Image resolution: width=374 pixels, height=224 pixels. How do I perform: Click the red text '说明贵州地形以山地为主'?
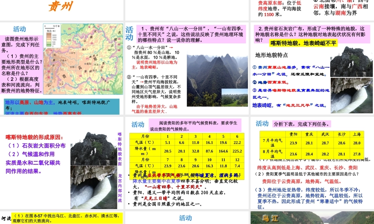155,65
